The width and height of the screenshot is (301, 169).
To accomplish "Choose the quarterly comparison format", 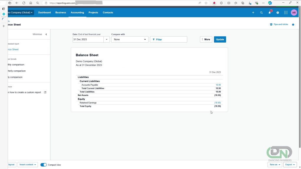I will [17, 71].
